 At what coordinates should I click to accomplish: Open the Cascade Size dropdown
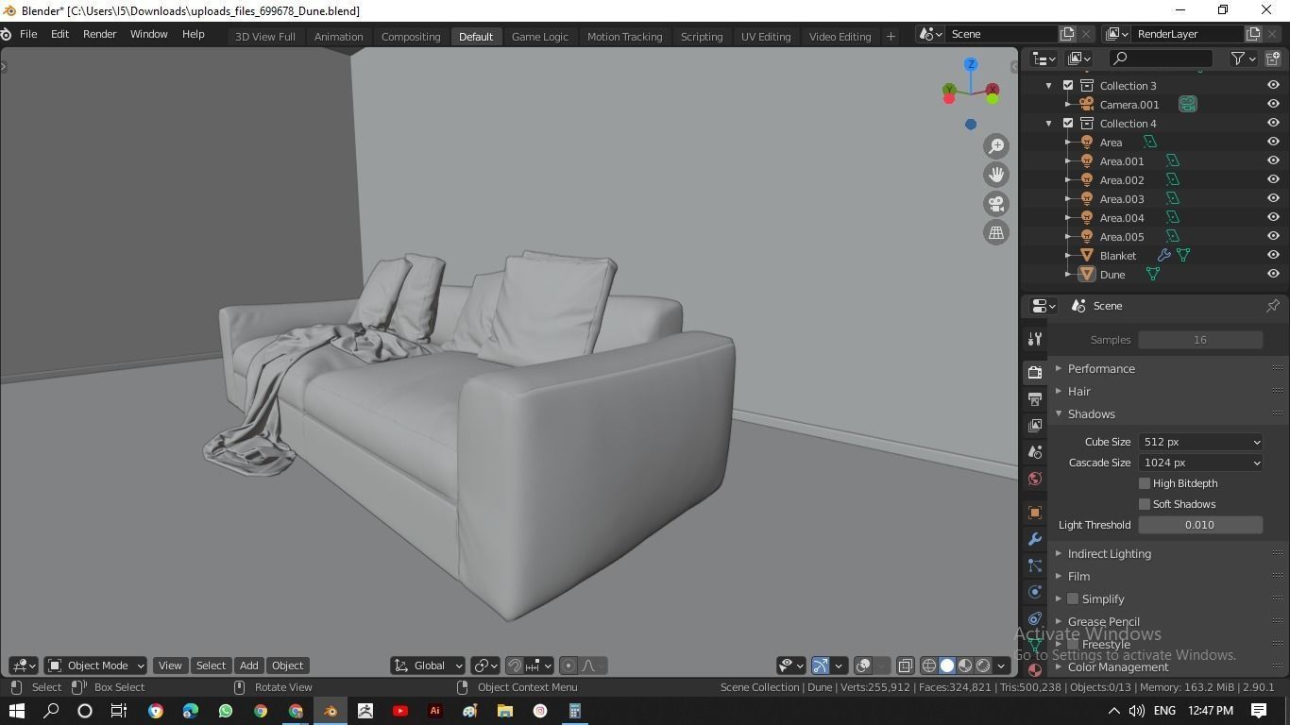(1200, 463)
